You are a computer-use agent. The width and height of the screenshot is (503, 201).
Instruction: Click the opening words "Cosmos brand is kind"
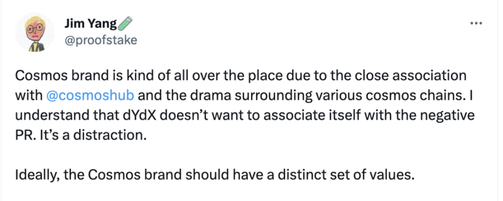74,76
